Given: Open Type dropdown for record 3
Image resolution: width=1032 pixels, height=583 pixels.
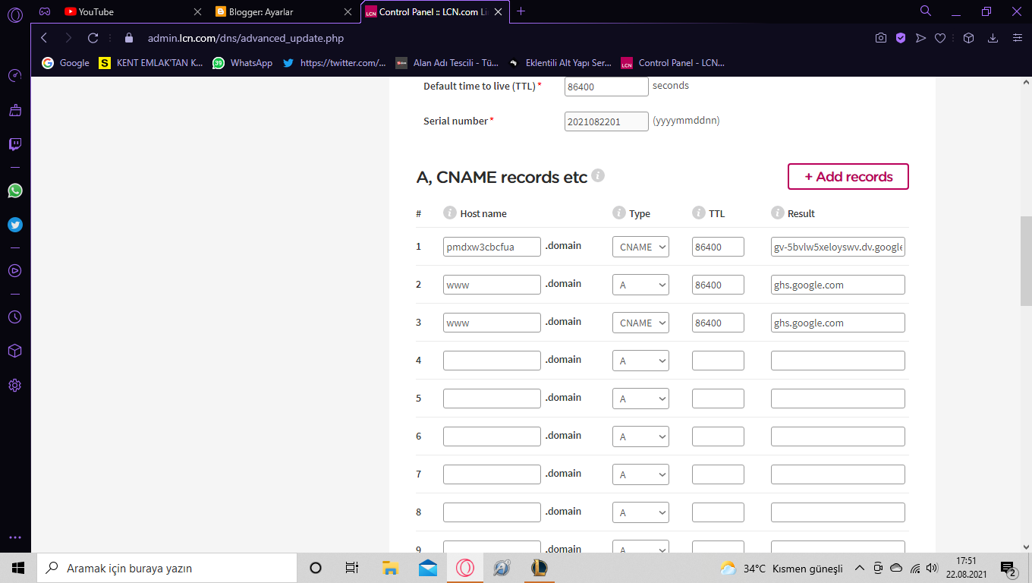Looking at the screenshot, I should pos(640,323).
